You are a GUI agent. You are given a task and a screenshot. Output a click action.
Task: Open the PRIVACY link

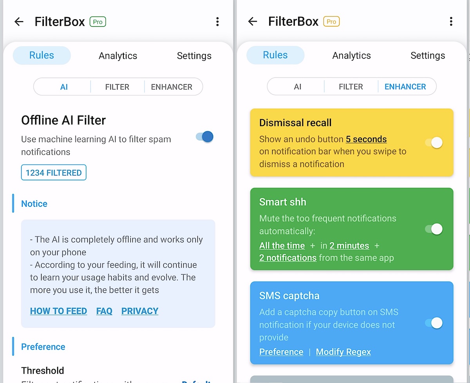(140, 311)
